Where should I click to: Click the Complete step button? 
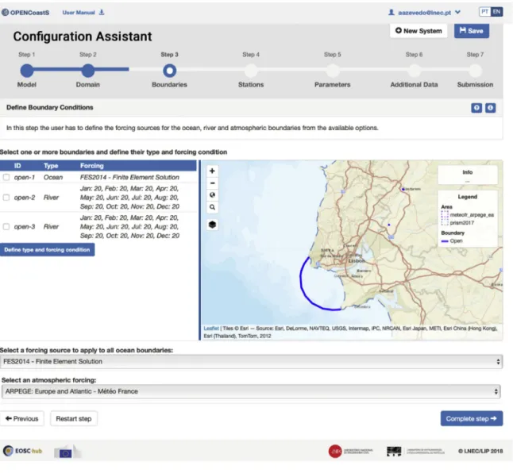472,419
